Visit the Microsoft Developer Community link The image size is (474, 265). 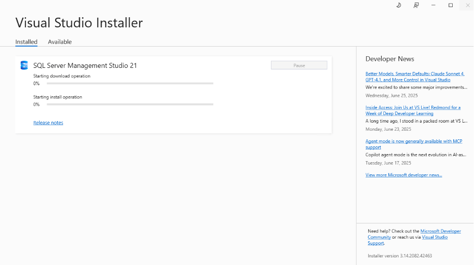pyautogui.click(x=440, y=231)
